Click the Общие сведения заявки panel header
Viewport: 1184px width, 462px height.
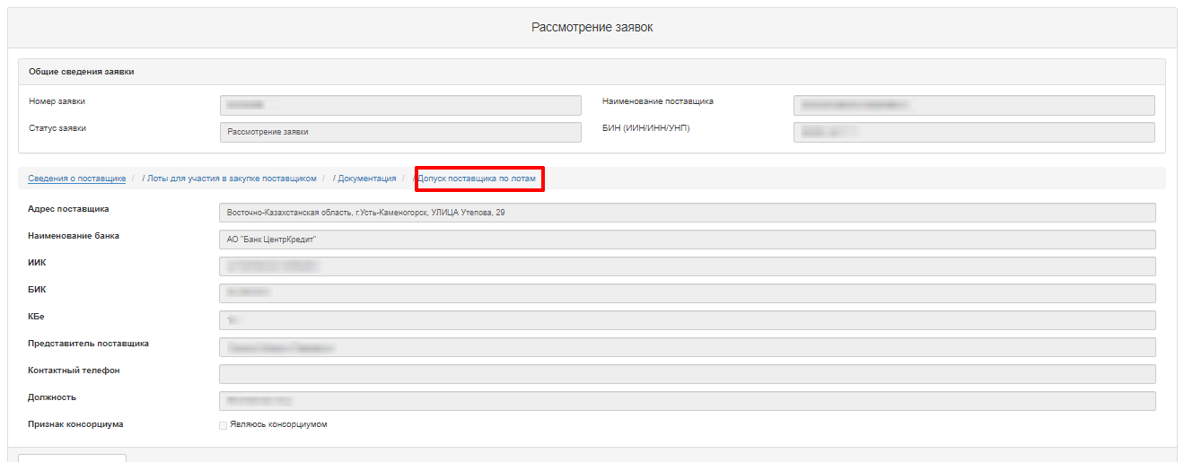(82, 72)
